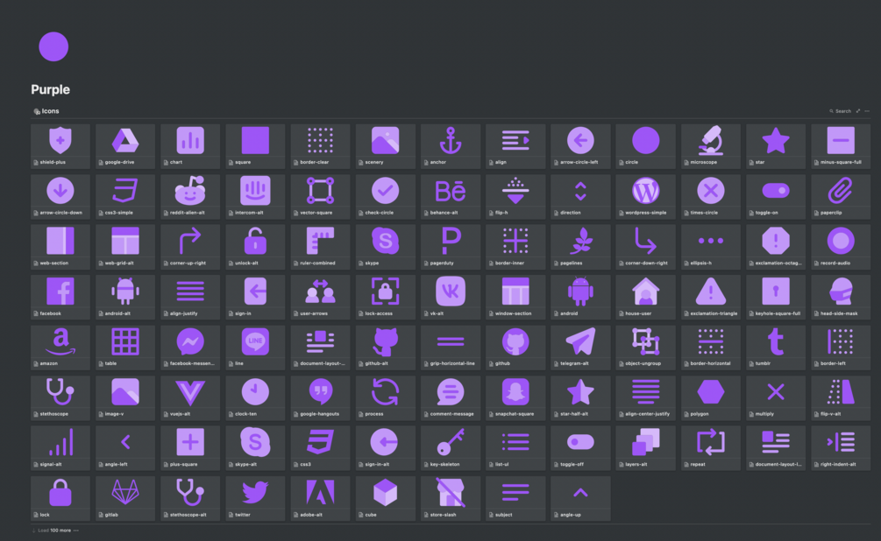Select the reddit-alien-alt icon card
Image resolution: width=881 pixels, height=541 pixels.
click(190, 196)
